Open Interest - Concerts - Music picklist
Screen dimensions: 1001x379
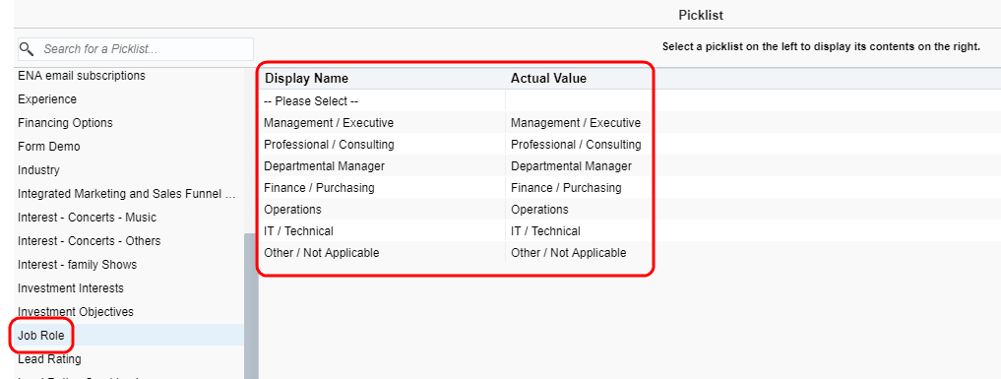coord(87,217)
